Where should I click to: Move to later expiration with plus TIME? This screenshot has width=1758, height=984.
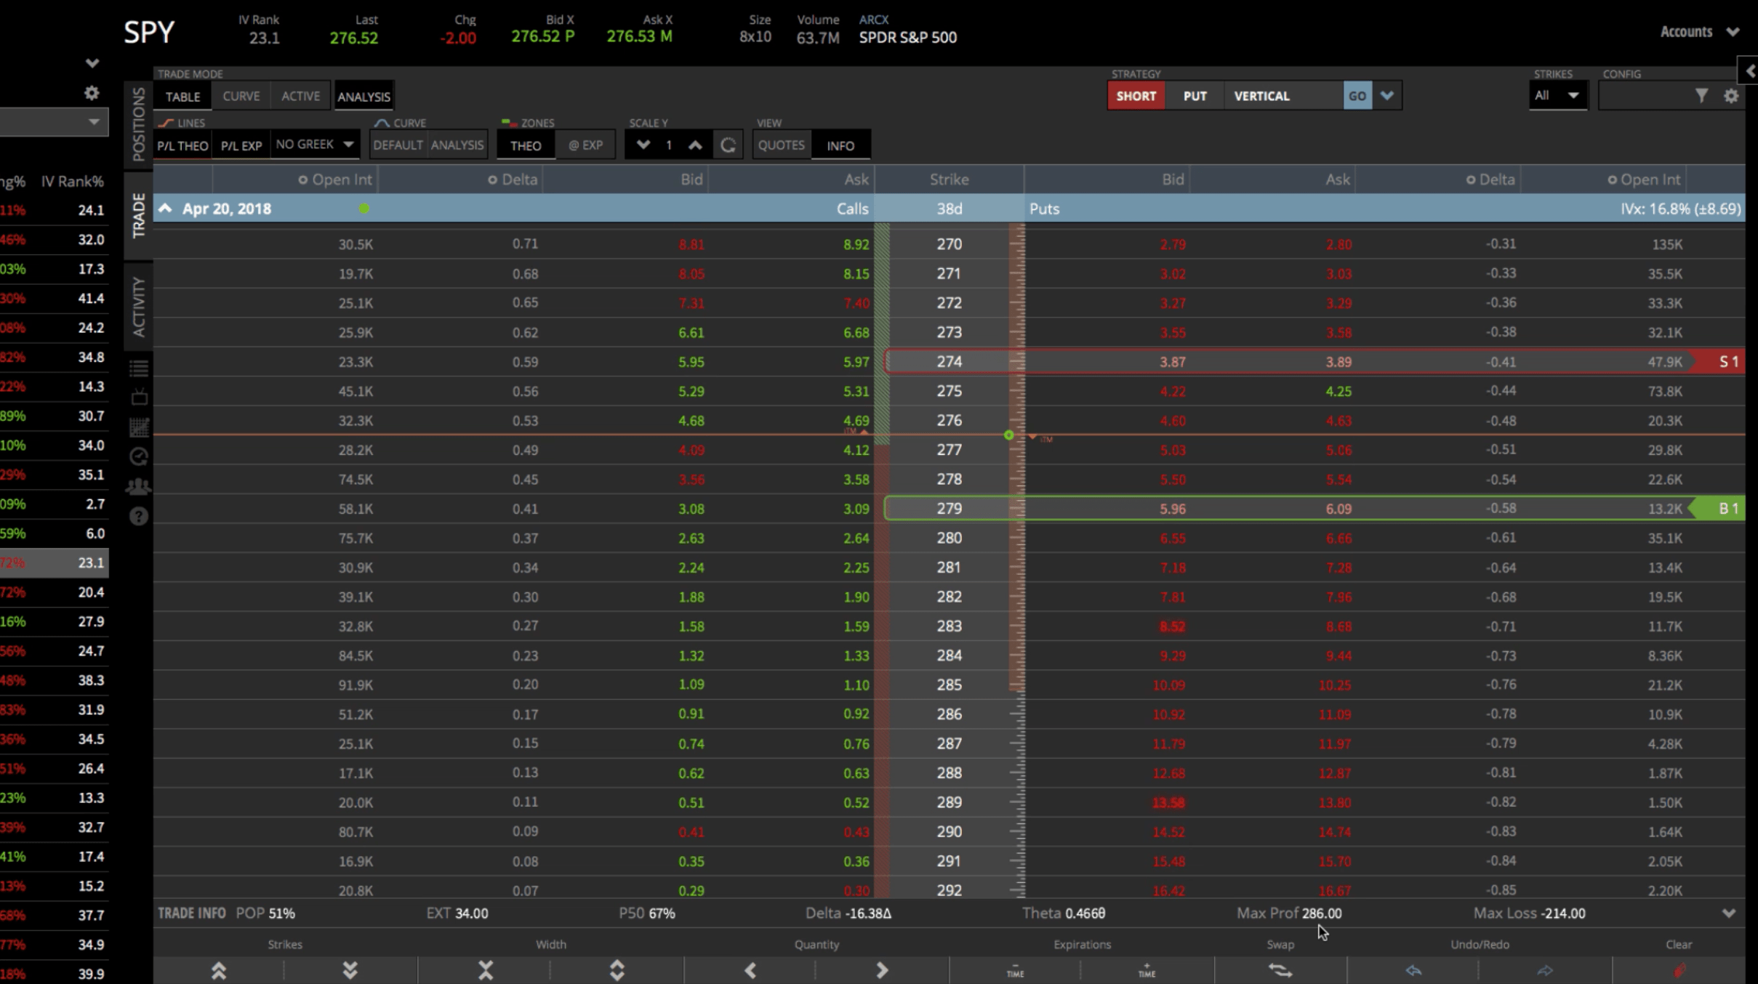click(1147, 970)
